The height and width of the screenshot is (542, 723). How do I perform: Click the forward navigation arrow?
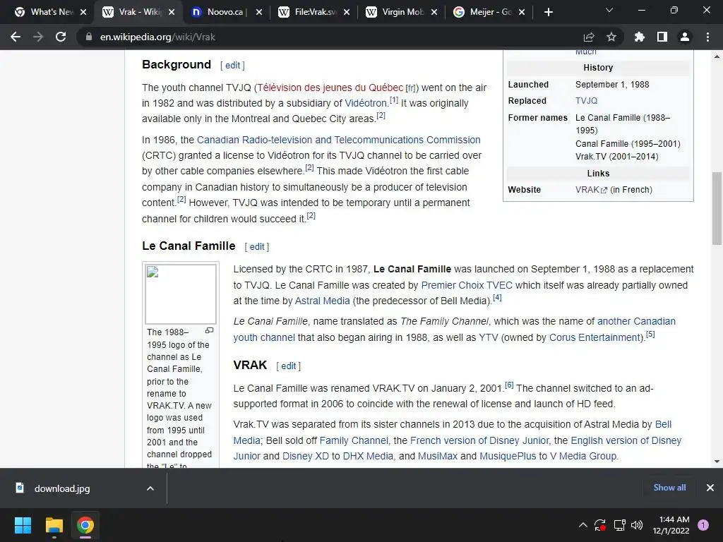(38, 37)
